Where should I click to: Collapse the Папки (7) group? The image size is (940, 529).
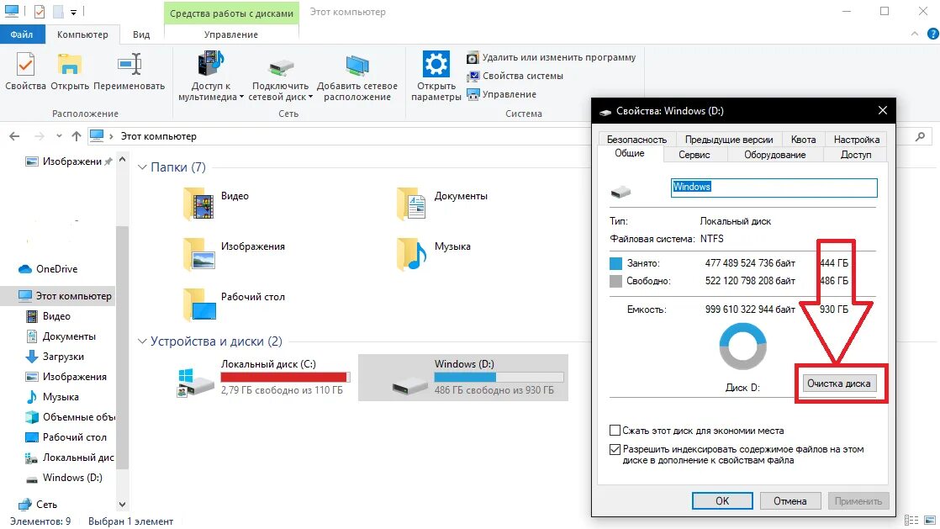coord(142,167)
